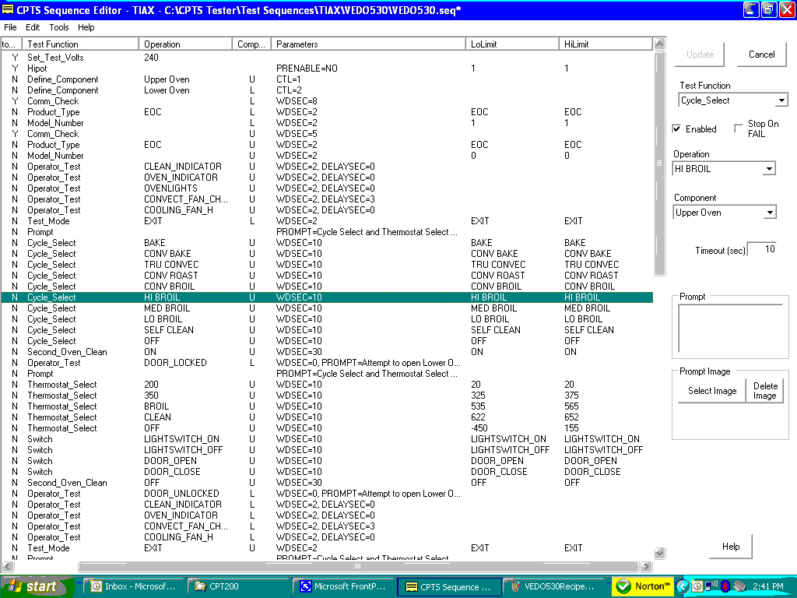Open the Edit menu

point(33,27)
